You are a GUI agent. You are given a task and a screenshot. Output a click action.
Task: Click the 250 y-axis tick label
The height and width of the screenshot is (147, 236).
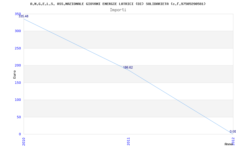tap(18, 48)
